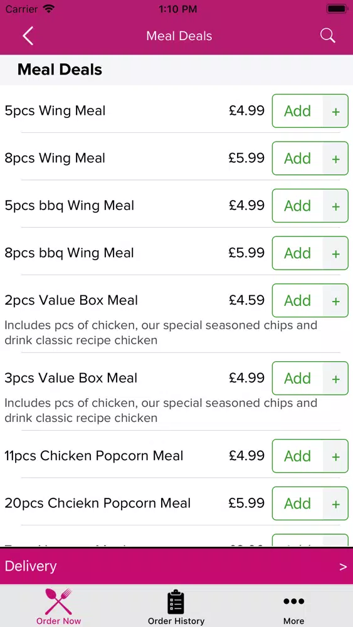
Task: Select the 8pcs Wing Meal row title
Action: [55, 158]
